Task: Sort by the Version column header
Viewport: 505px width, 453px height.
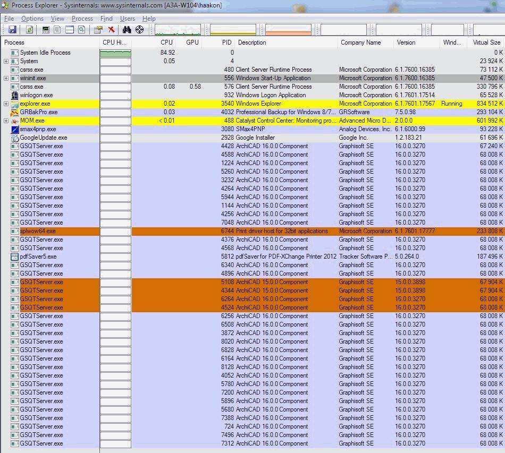Action: point(416,42)
